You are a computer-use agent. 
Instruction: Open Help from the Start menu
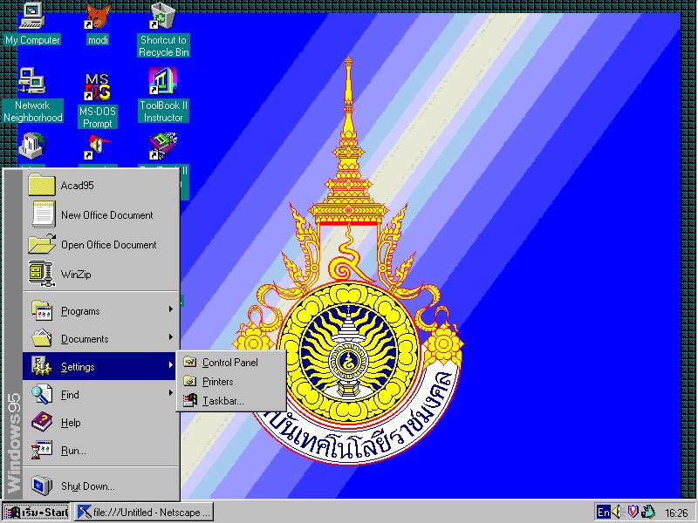click(101, 422)
